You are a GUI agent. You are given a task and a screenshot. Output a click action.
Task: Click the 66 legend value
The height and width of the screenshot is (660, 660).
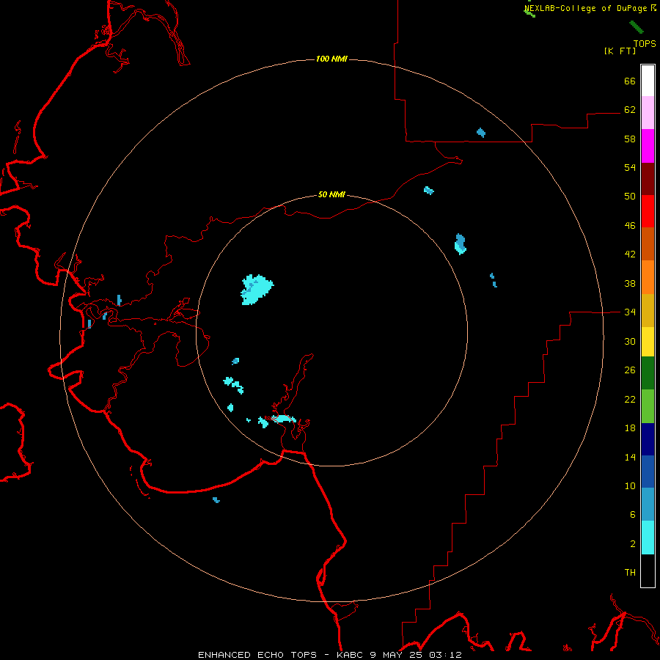[x=630, y=81]
